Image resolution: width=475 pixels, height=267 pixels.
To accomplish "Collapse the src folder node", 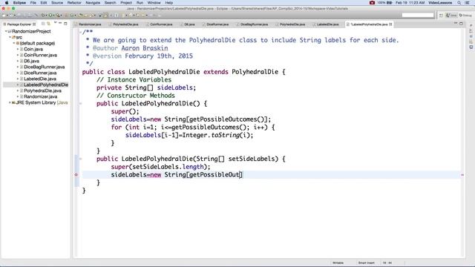I will coord(10,37).
